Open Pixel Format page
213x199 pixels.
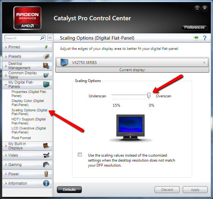click(21, 138)
